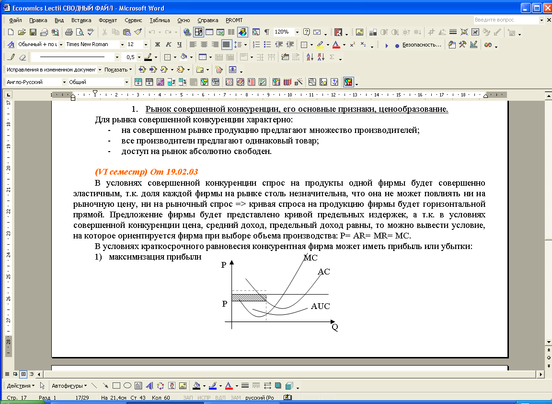
Task: Undo the last action
Action: coord(152,32)
